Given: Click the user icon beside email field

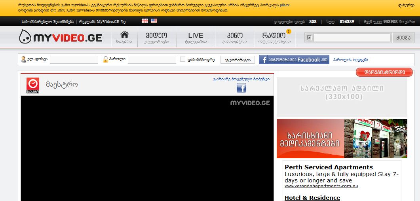Looking at the screenshot, I should [24, 59].
